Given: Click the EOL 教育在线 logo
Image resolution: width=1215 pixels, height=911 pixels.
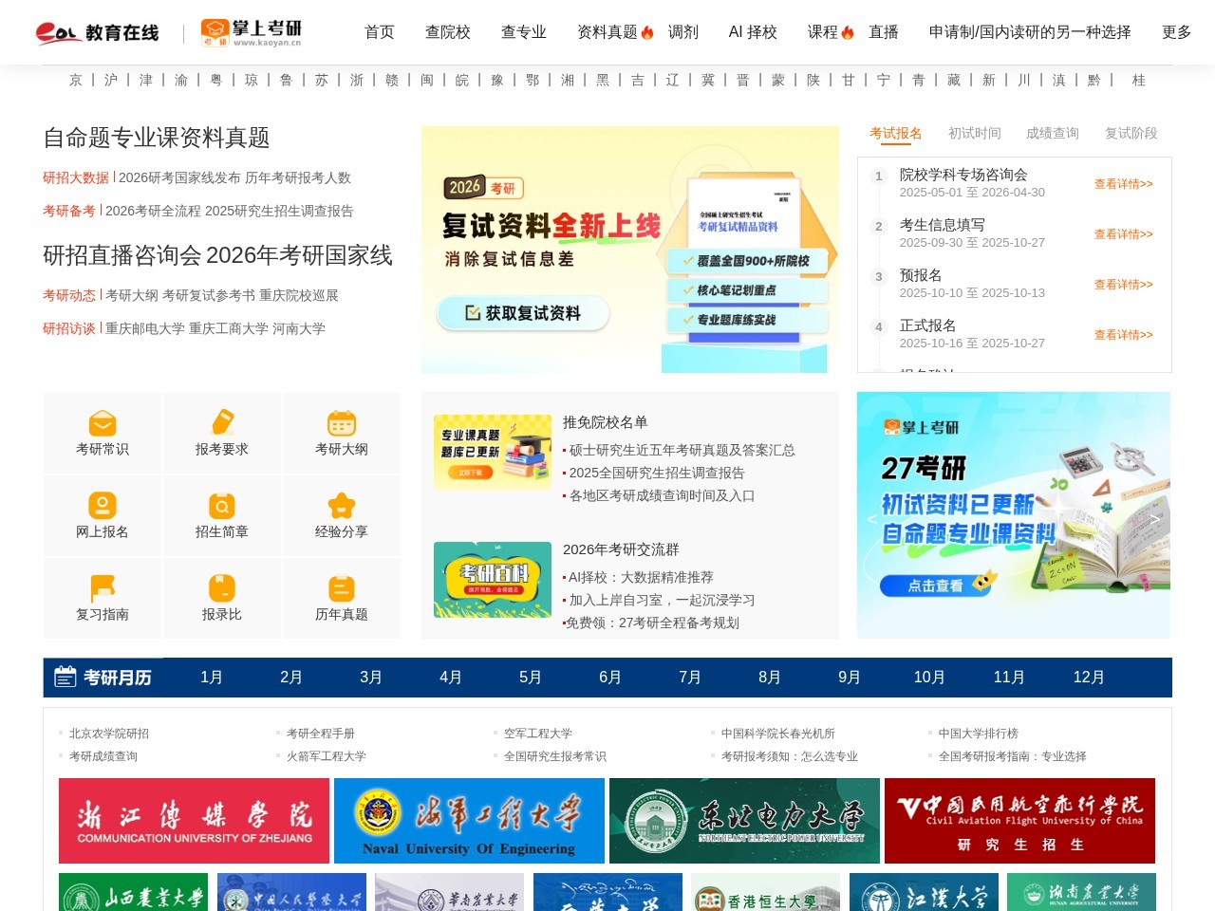Looking at the screenshot, I should tap(97, 33).
